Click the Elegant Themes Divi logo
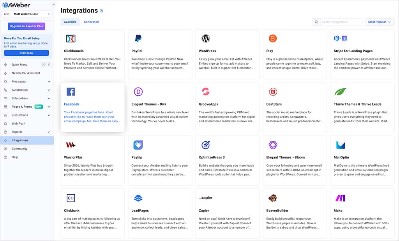This screenshot has height=241, width=399. [138, 92]
